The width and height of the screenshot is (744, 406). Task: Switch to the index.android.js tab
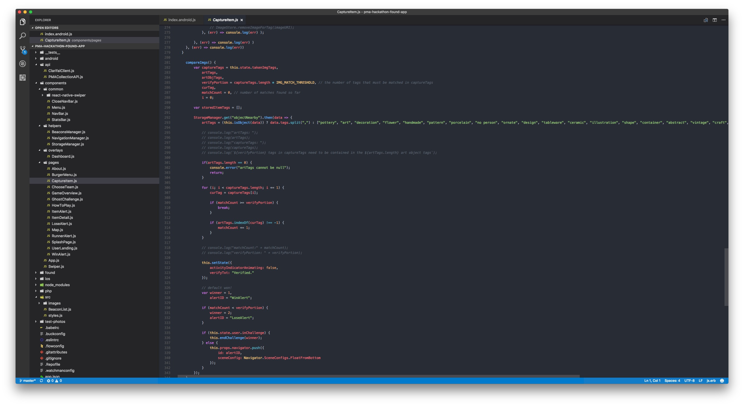pos(182,20)
